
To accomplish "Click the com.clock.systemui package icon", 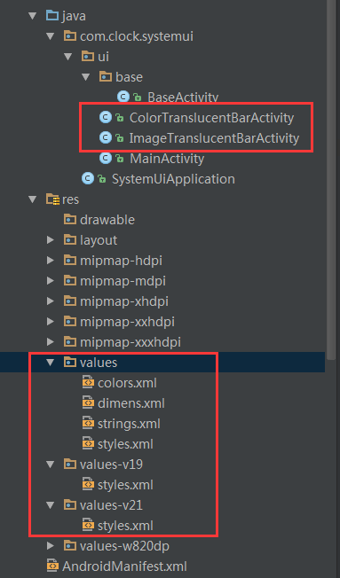I will click(x=70, y=35).
